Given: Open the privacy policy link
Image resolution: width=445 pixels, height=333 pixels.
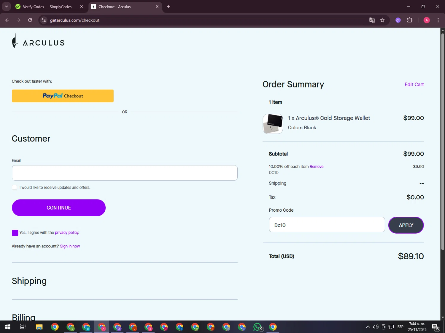Looking at the screenshot, I should 66,233.
